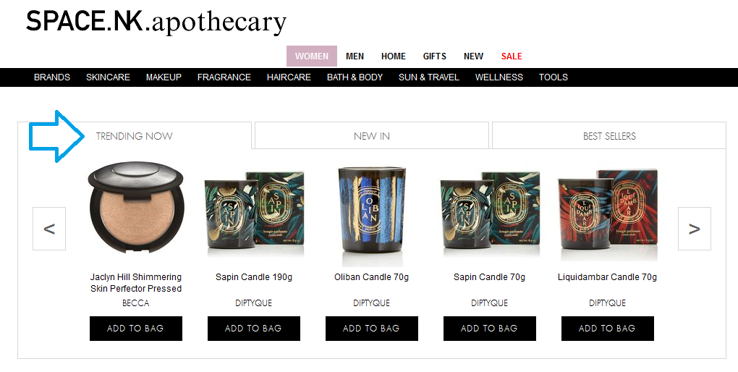Add Oliban Candle 70g to bag
This screenshot has height=372, width=738.
click(x=371, y=328)
